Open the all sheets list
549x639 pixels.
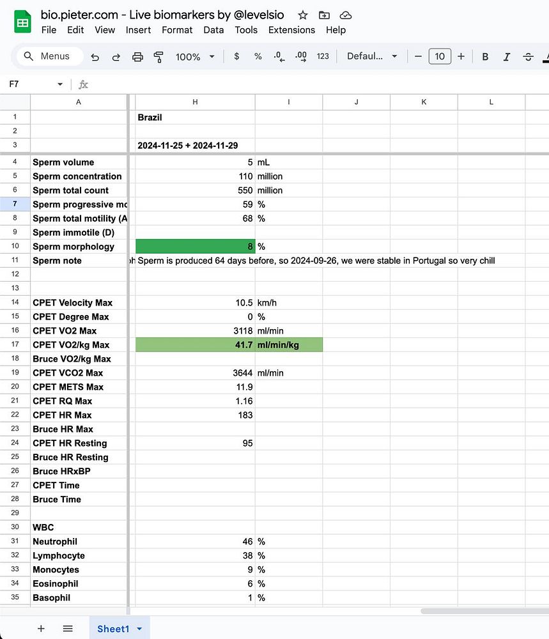coord(68,628)
